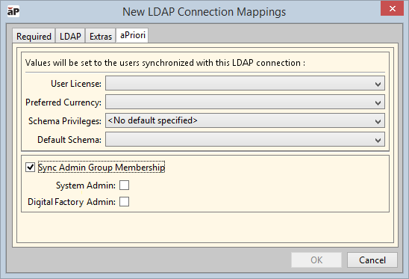Click the aPriori application icon in title bar
Image resolution: width=409 pixels, height=279 pixels.
click(13, 12)
